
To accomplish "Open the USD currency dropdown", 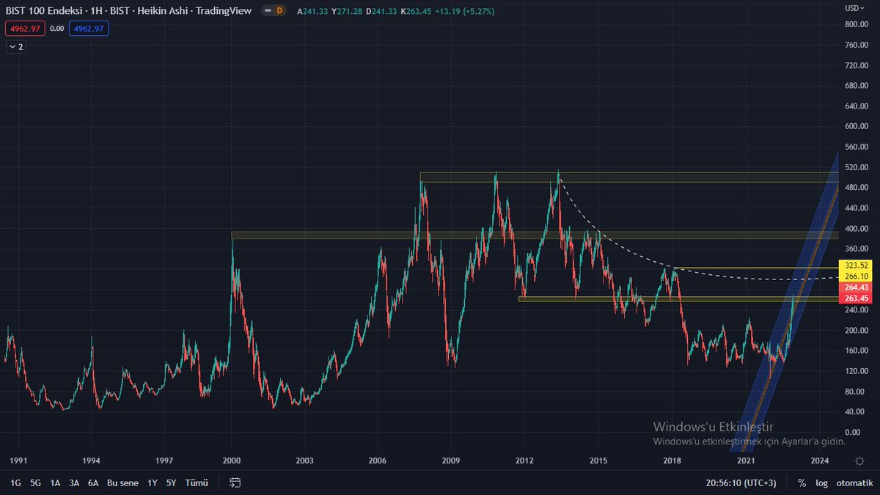I will 855,8.
